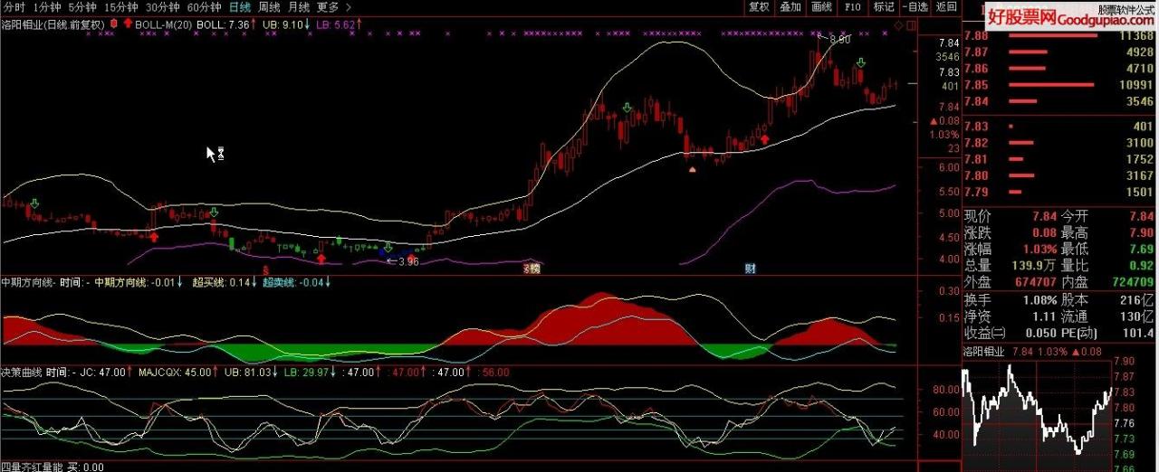Select the 30分钟 period tab
The height and width of the screenshot is (472, 1159).
coord(163,6)
